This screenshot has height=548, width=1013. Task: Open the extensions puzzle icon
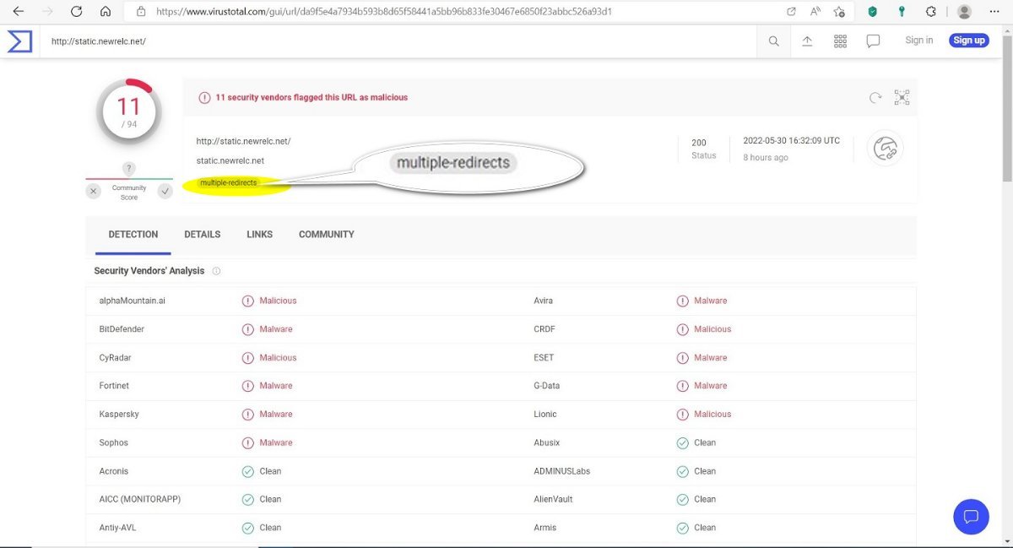tap(931, 12)
